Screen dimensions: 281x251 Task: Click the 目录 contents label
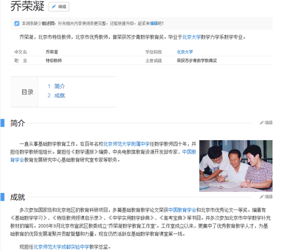[x=28, y=92]
